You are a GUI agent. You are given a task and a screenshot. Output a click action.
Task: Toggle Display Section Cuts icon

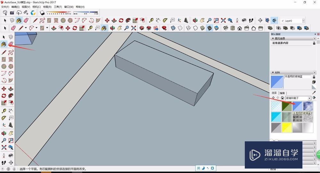pos(275,20)
